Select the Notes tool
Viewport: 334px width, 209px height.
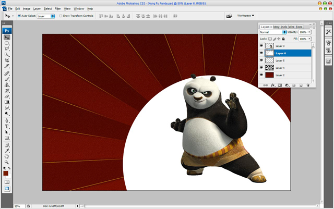[7, 145]
